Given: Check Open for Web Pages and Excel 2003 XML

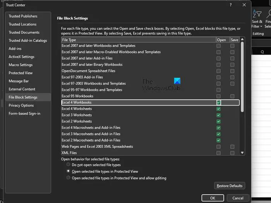Looking at the screenshot, I should point(218,147).
